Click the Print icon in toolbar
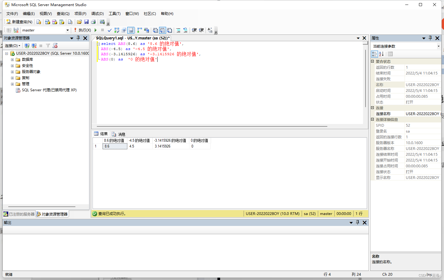 pyautogui.click(x=93, y=22)
